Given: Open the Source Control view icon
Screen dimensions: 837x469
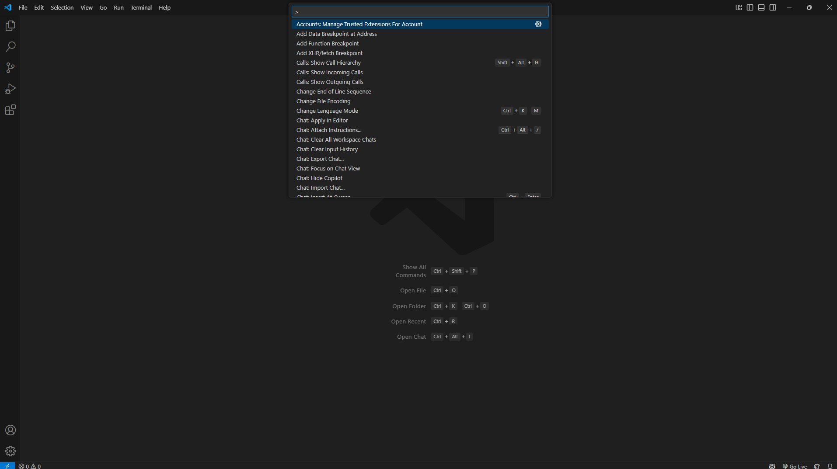Looking at the screenshot, I should coord(10,68).
